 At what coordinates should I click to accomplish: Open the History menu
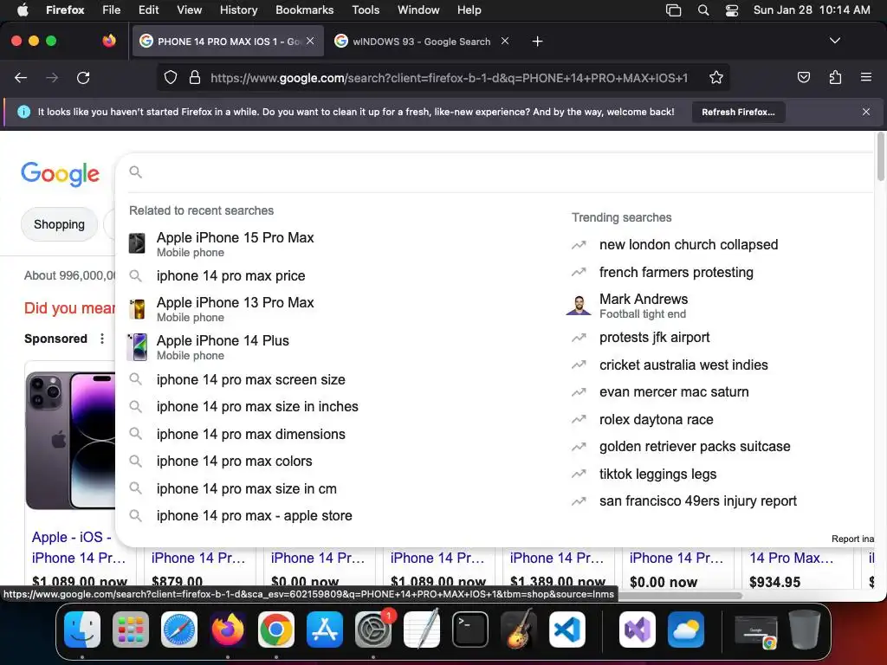point(238,10)
